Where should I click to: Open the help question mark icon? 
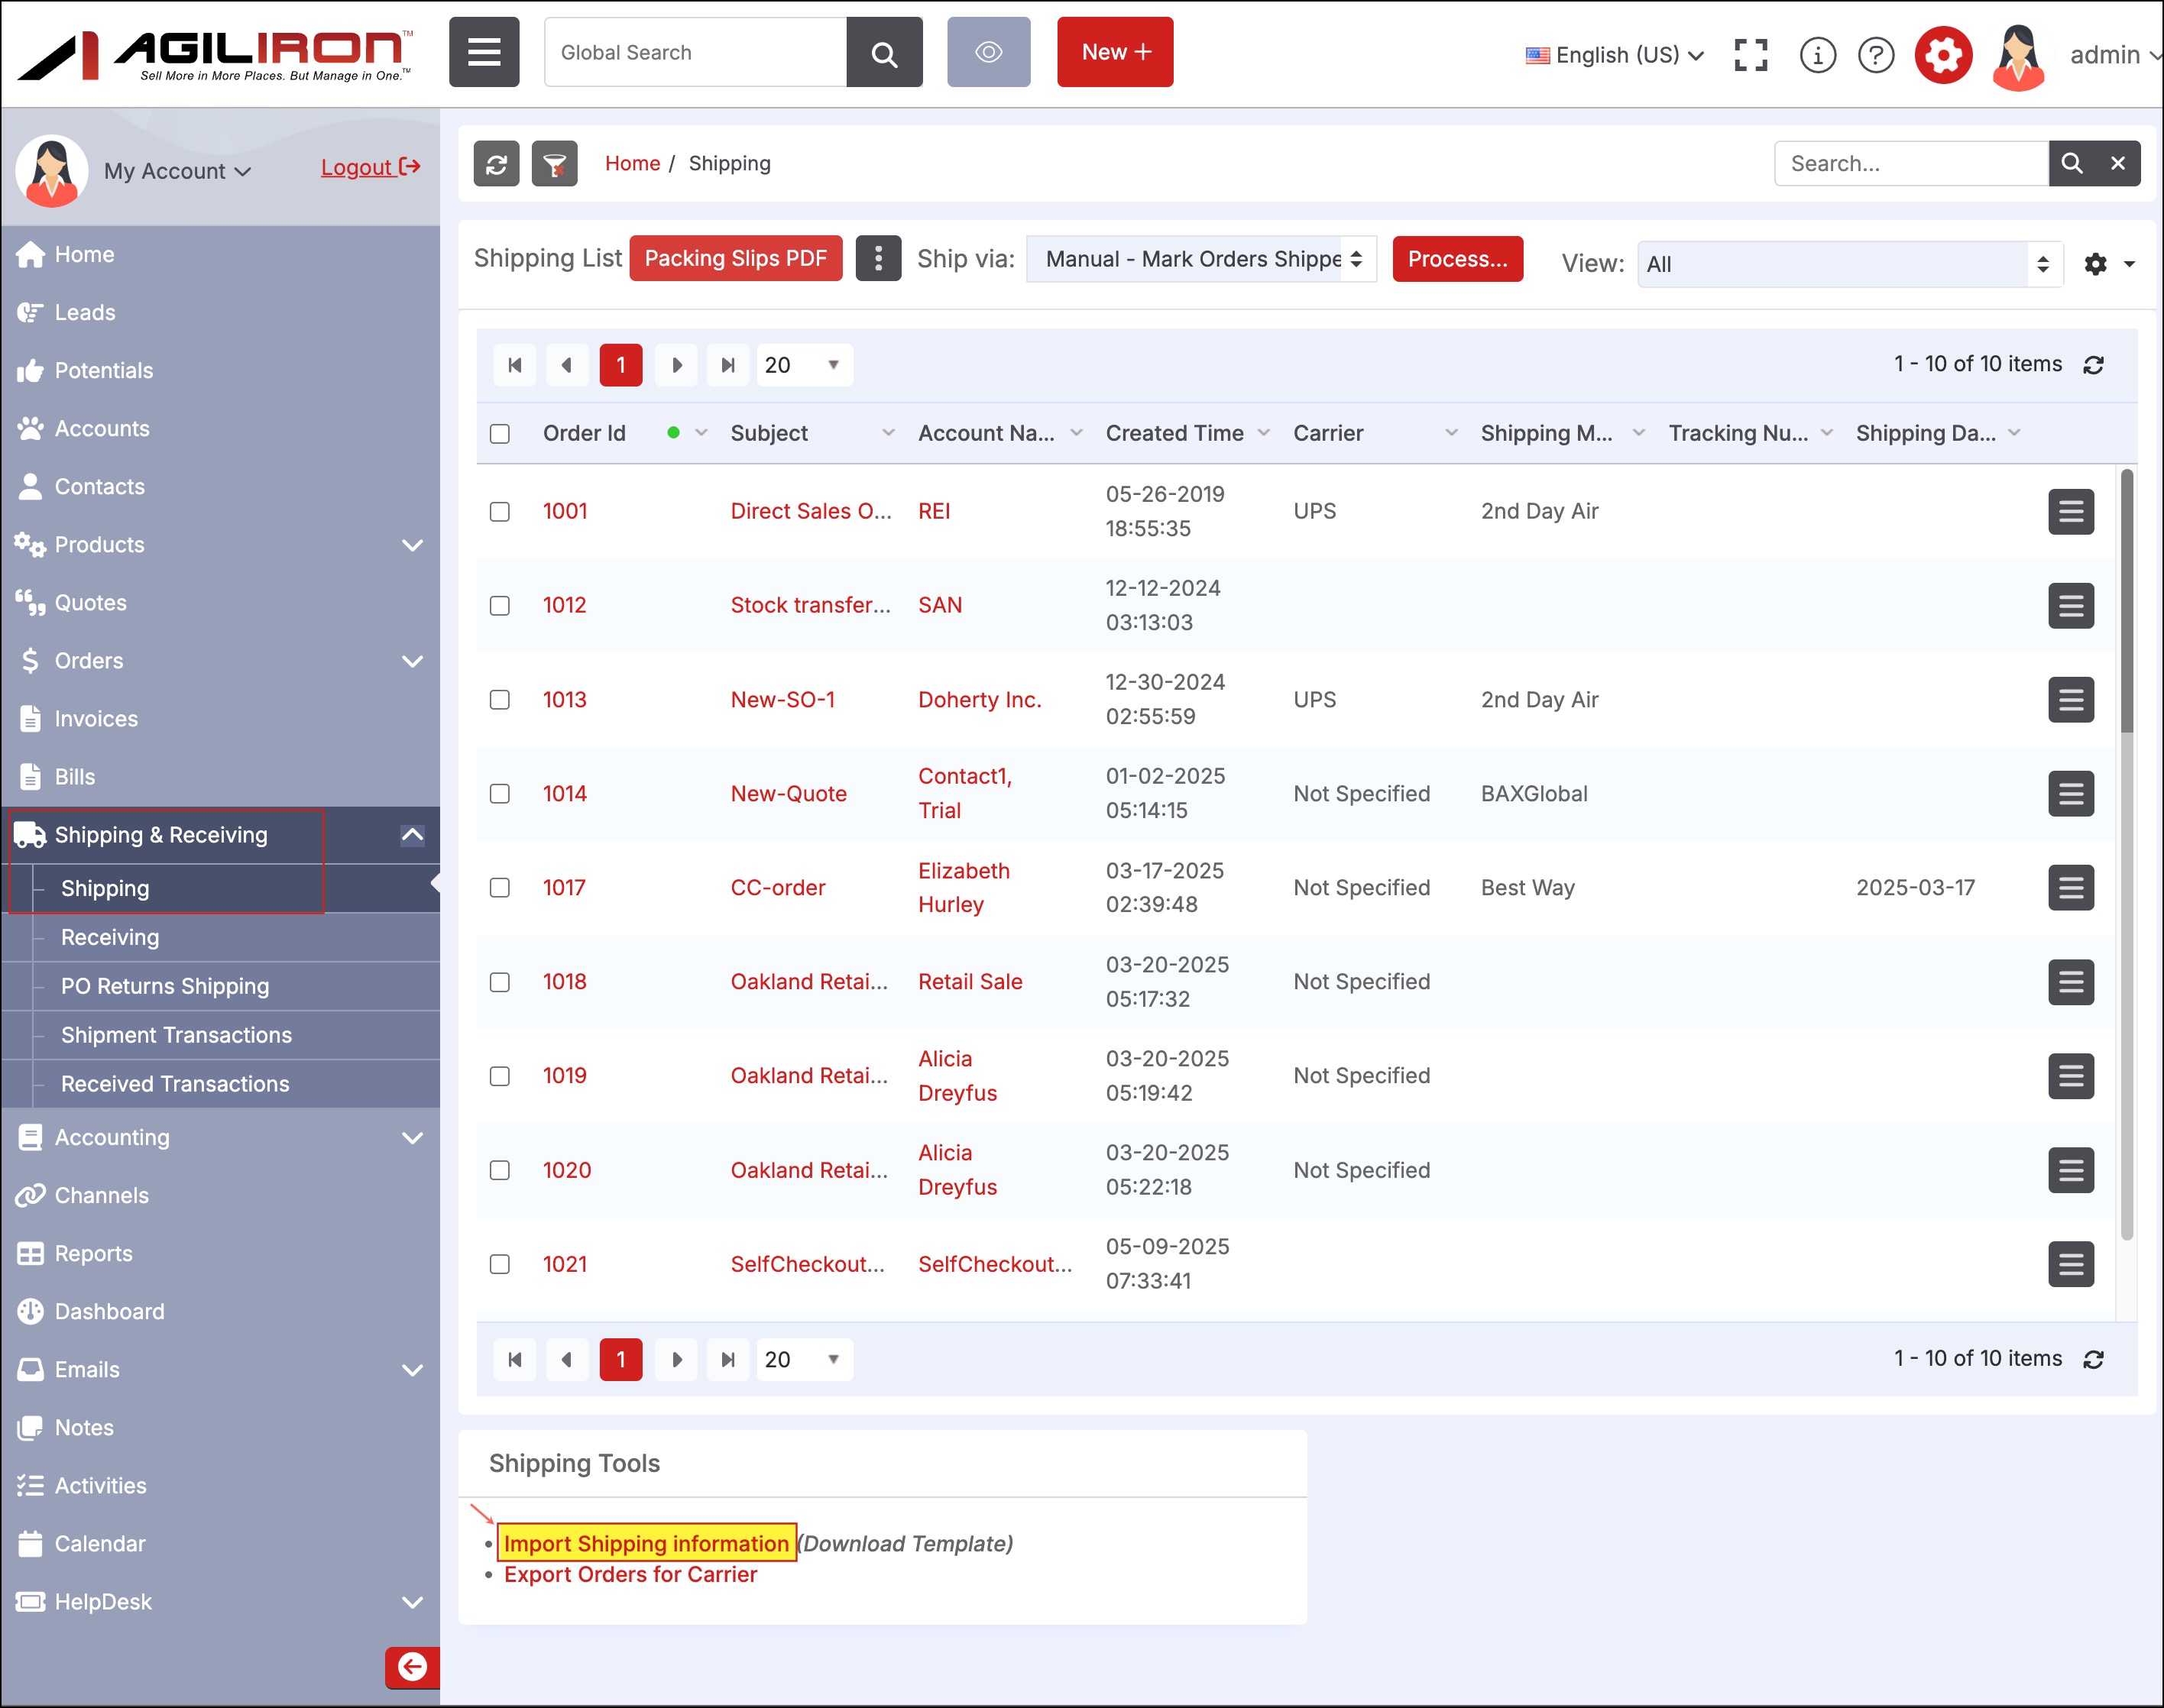(1876, 55)
